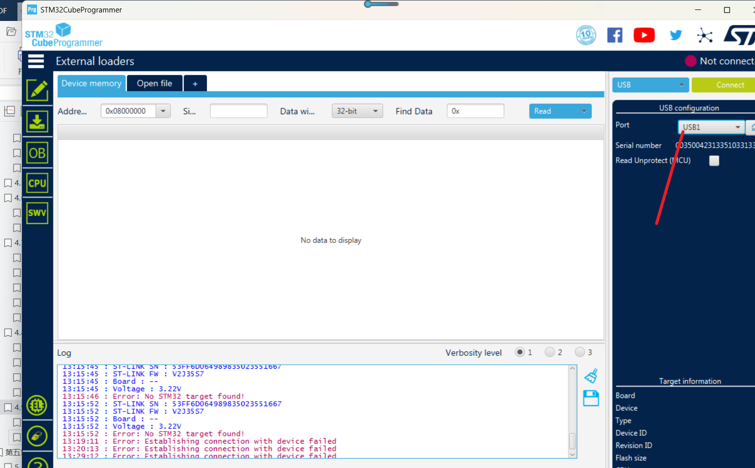The height and width of the screenshot is (468, 755).
Task: Open the SWV viewer icon
Action: pos(37,213)
